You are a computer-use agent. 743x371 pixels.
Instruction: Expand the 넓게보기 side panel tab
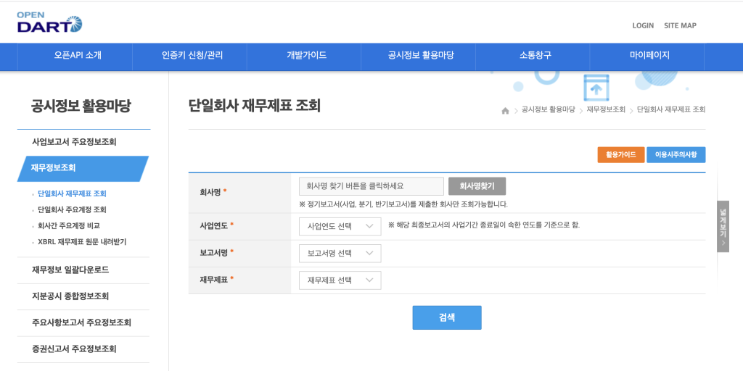coord(723,226)
